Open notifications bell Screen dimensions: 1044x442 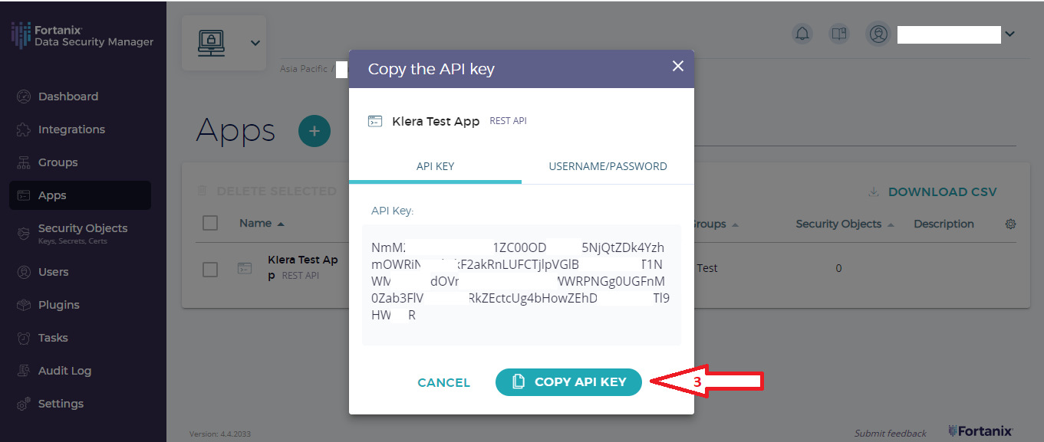point(802,34)
